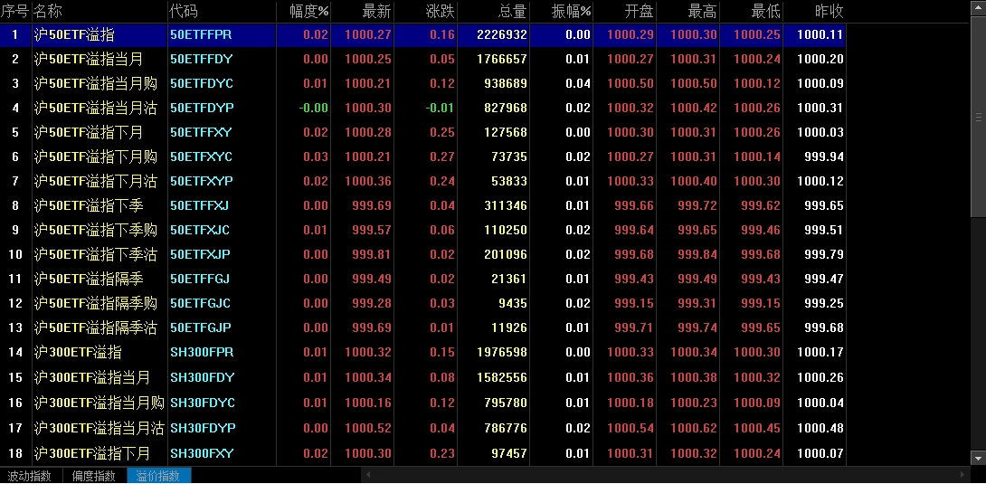The image size is (986, 484).
Task: Open the 偏度指数 tab
Action: (94, 476)
